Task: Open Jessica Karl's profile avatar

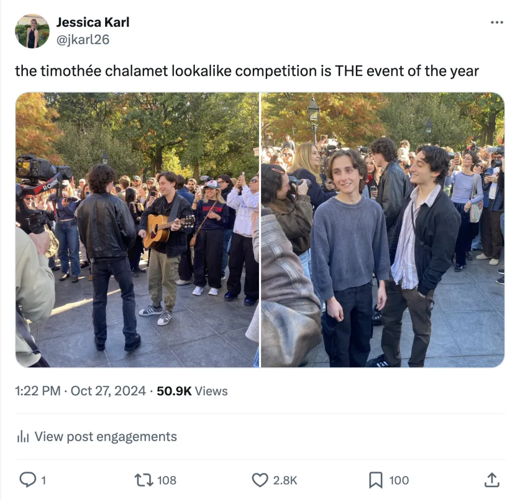Action: (32, 31)
